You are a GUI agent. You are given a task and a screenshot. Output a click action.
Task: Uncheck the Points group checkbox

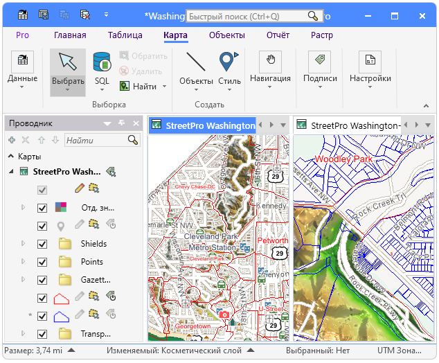(42, 262)
